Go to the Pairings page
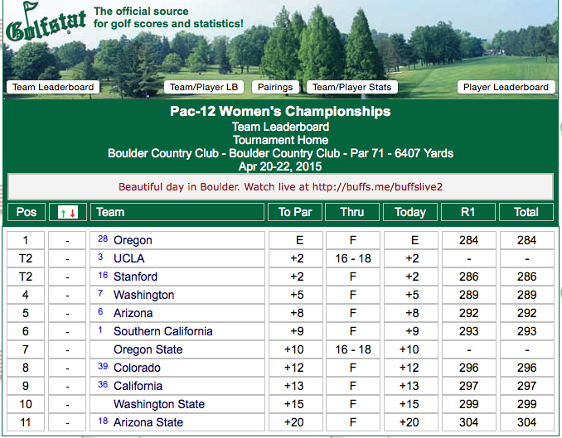The width and height of the screenshot is (562, 438). 275,87
